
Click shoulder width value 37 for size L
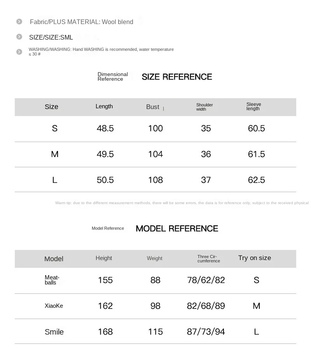tap(206, 180)
